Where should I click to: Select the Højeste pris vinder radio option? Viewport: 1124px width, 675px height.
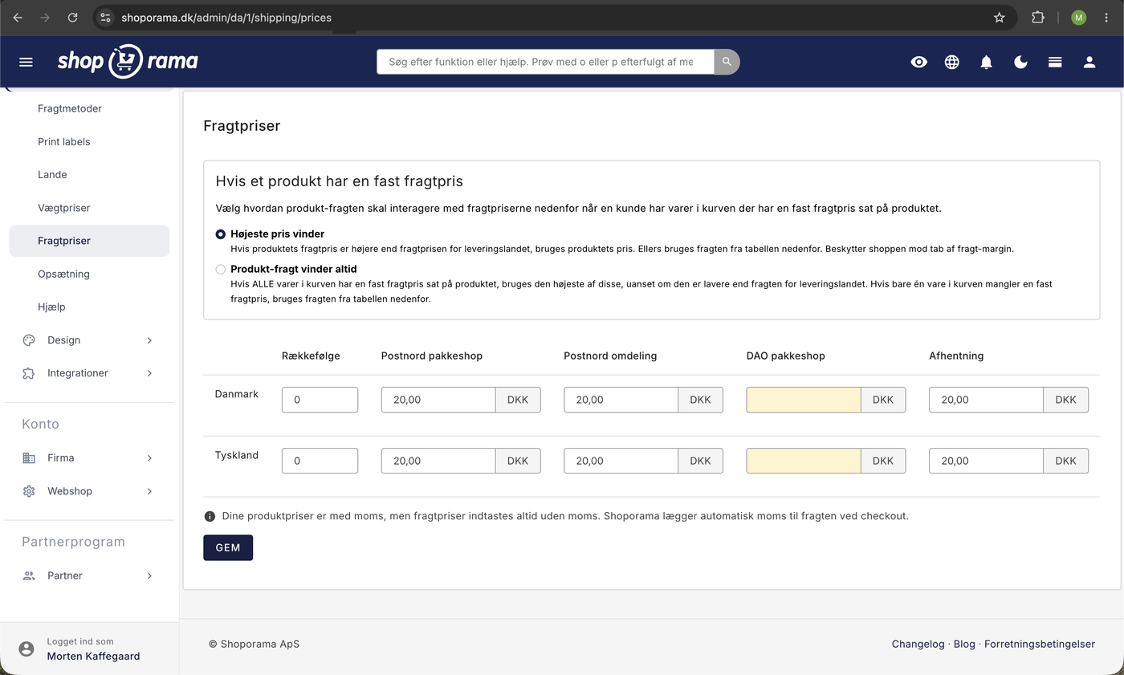point(221,234)
